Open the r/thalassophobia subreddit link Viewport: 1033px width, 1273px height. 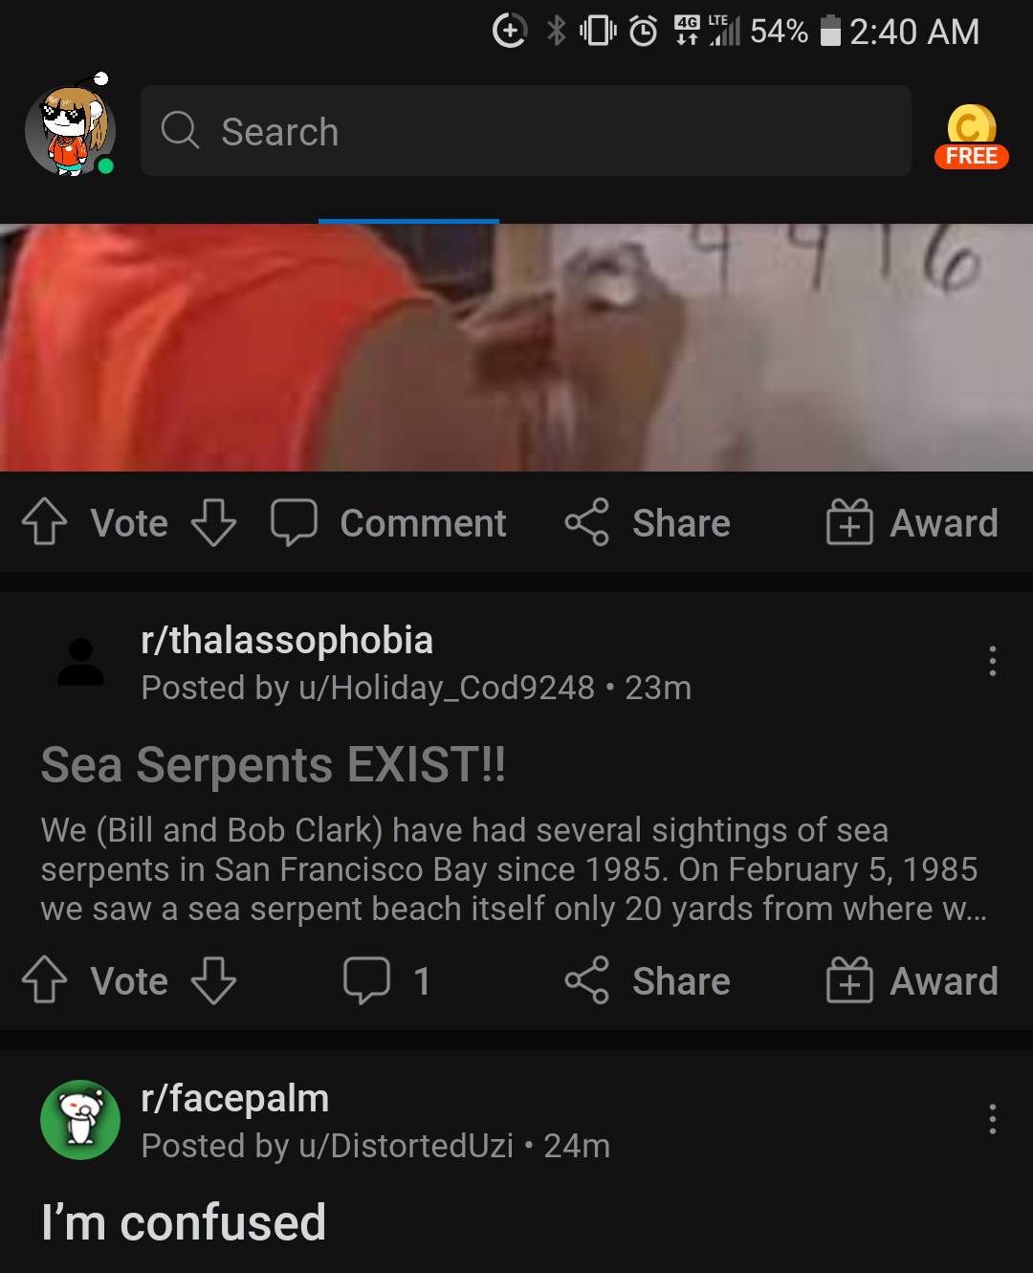287,640
